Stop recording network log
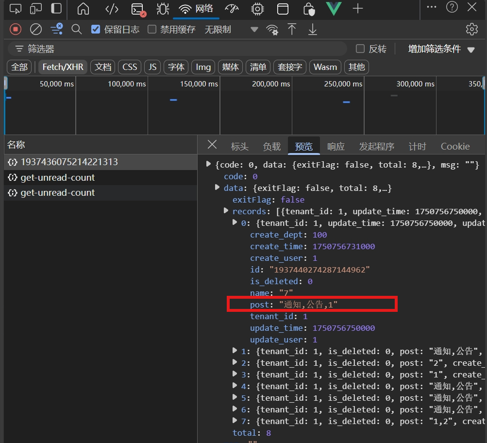The width and height of the screenshot is (487, 443). tap(16, 30)
